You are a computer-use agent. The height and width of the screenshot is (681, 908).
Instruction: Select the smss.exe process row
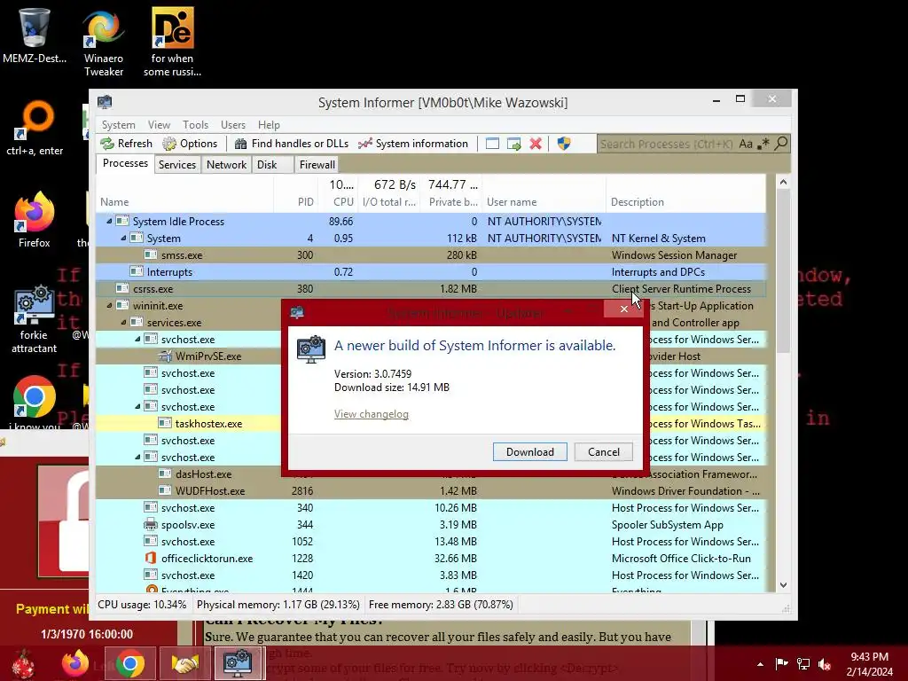click(431, 254)
